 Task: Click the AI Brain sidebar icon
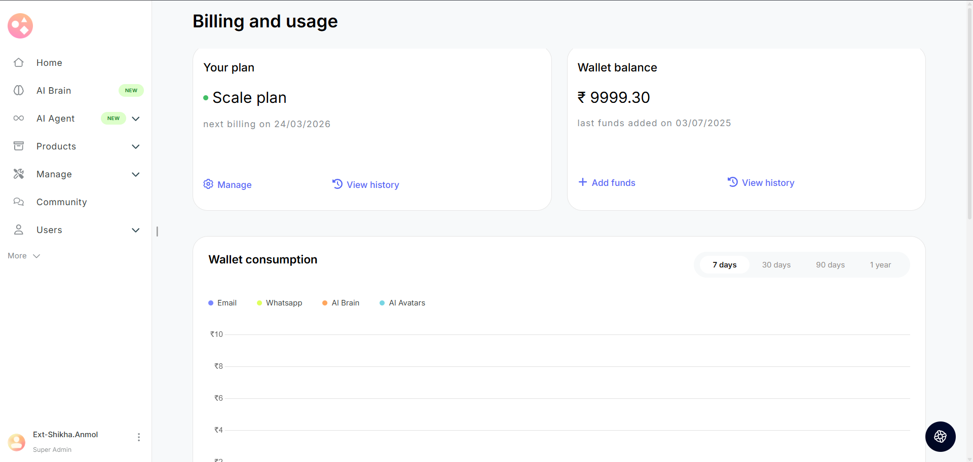point(19,91)
